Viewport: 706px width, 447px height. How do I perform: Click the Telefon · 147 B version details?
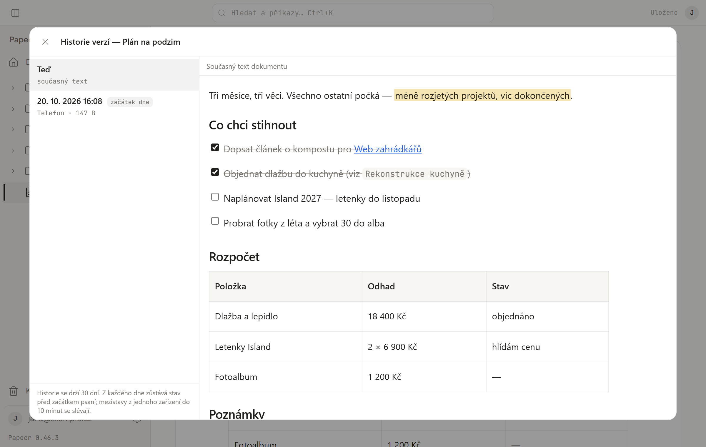tap(66, 113)
